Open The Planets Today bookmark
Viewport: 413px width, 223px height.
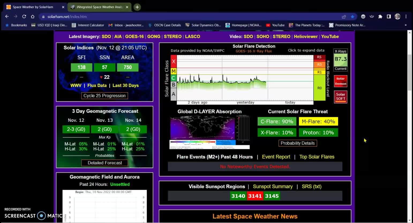(307, 25)
